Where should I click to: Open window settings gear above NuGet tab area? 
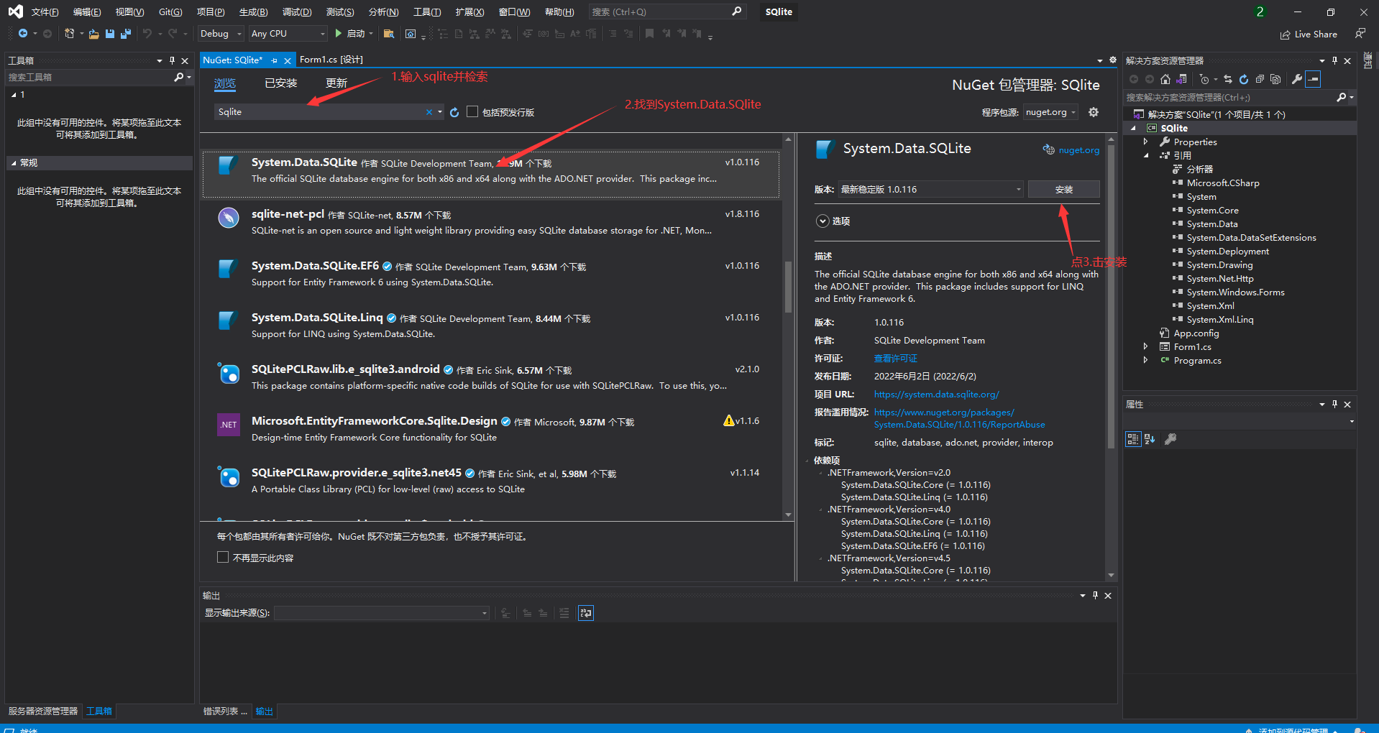coord(1113,60)
